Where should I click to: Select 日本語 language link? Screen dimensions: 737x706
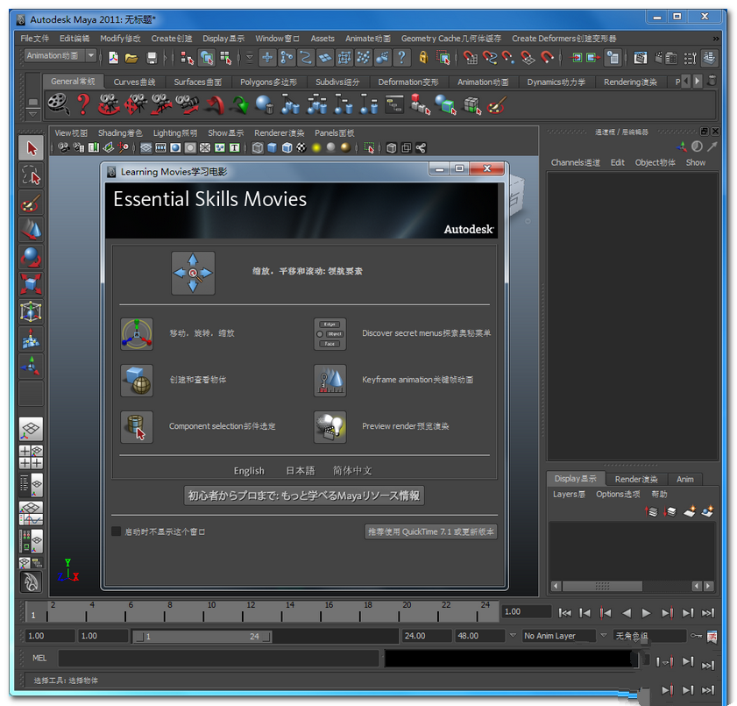(x=301, y=471)
